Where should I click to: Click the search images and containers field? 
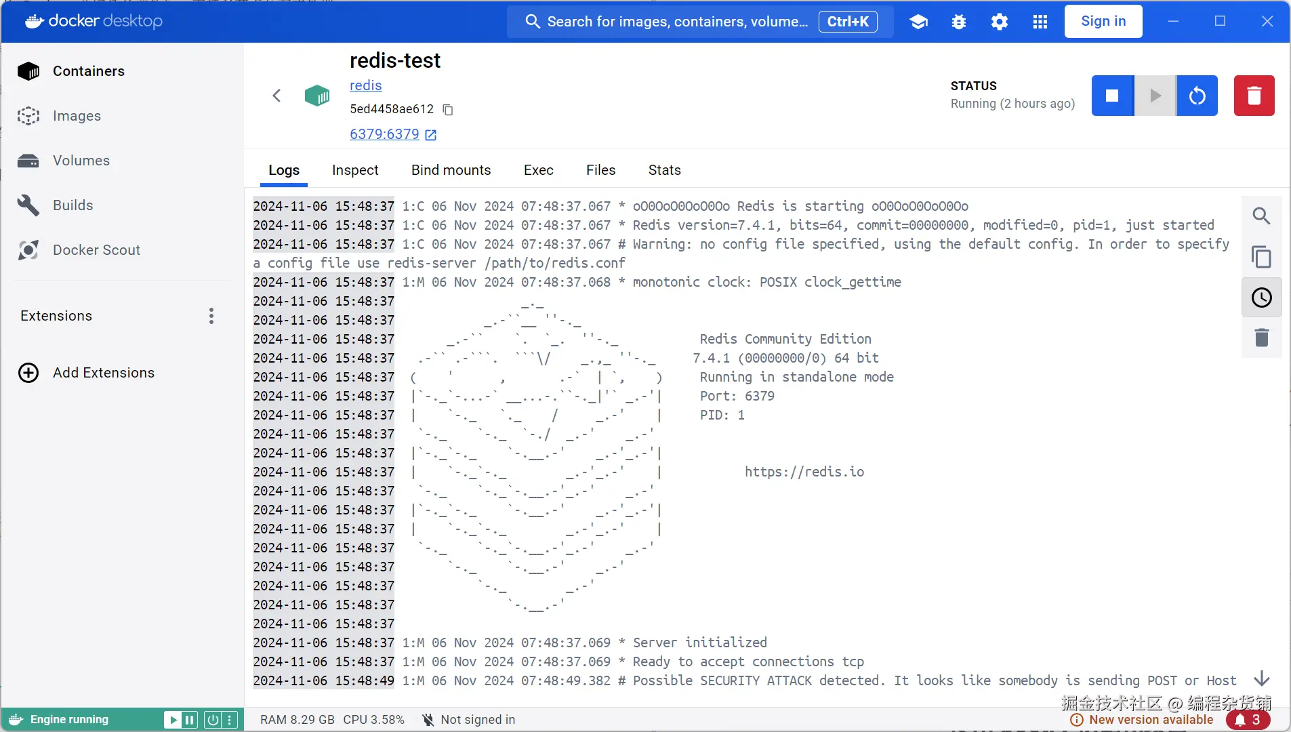tap(678, 22)
